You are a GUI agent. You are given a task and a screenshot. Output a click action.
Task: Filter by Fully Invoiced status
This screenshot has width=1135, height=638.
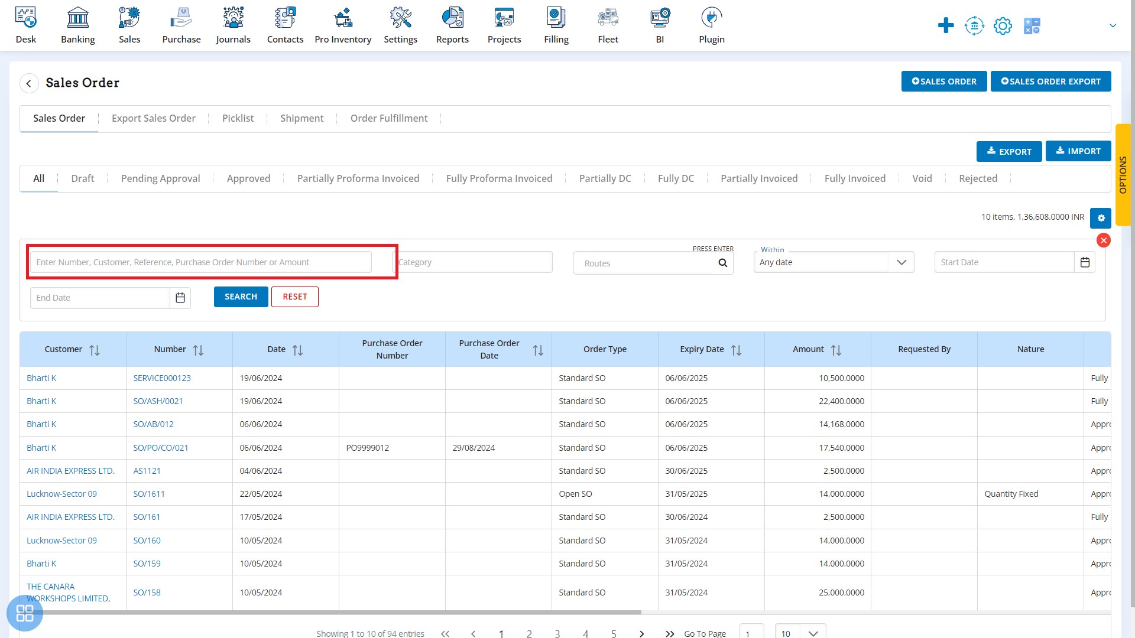(855, 178)
